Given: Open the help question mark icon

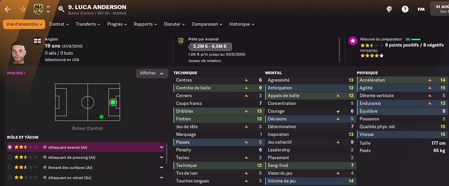Looking at the screenshot, I should [x=405, y=9].
